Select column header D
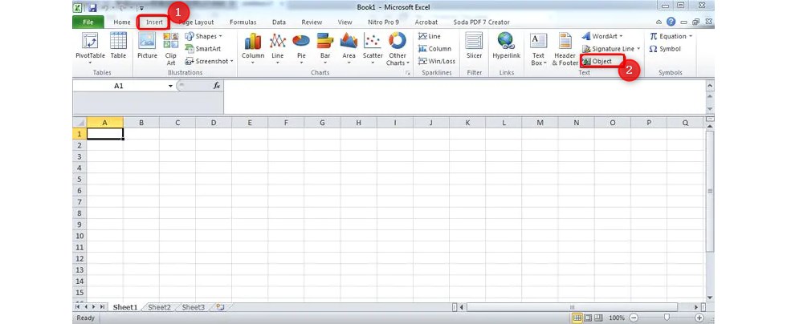The height and width of the screenshot is (324, 787). tap(214, 123)
